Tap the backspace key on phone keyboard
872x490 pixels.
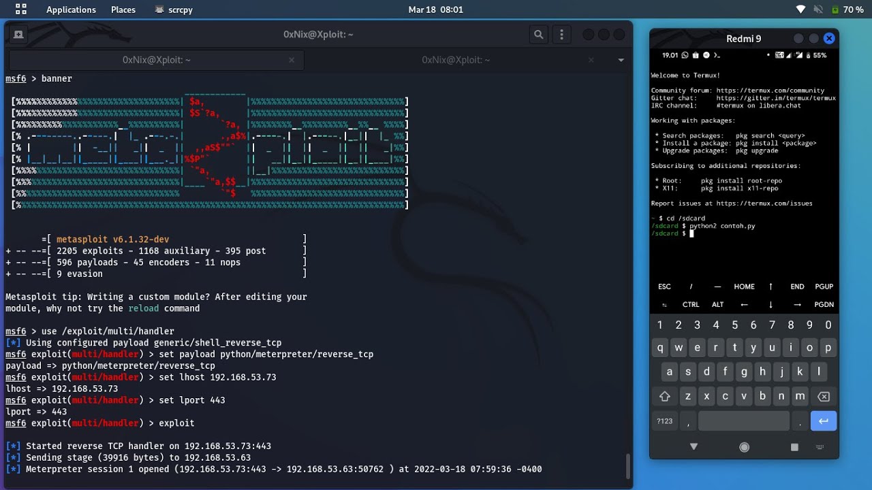coord(824,396)
